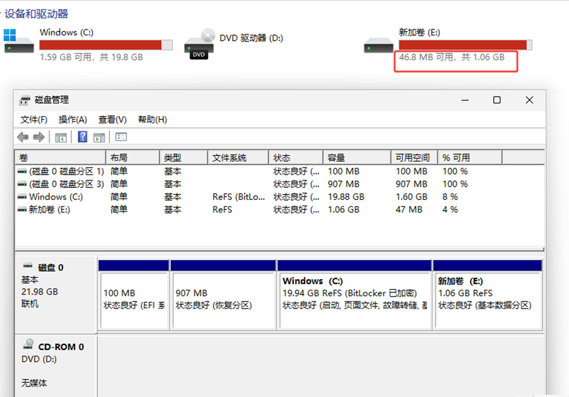This screenshot has height=397, width=569.
Task: Click the 联机 status under 磁盘 0
Action: pyautogui.click(x=30, y=304)
